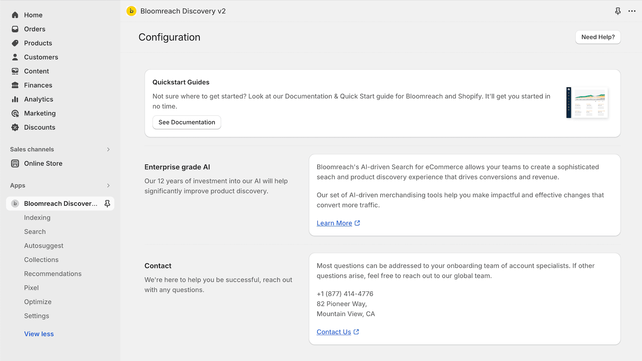Follow the Learn More link
This screenshot has width=642, height=361.
pyautogui.click(x=334, y=223)
